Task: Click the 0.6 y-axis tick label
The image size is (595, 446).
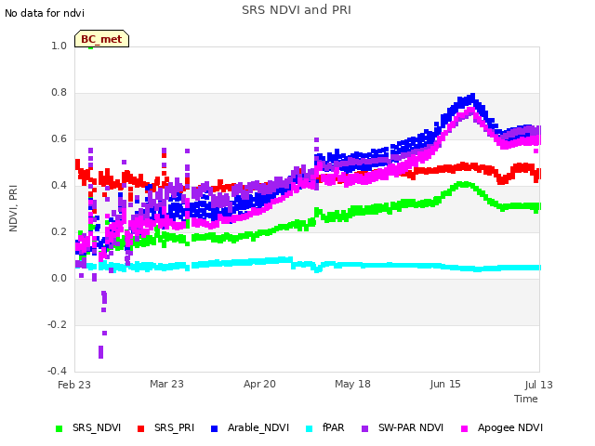Action: pos(59,138)
